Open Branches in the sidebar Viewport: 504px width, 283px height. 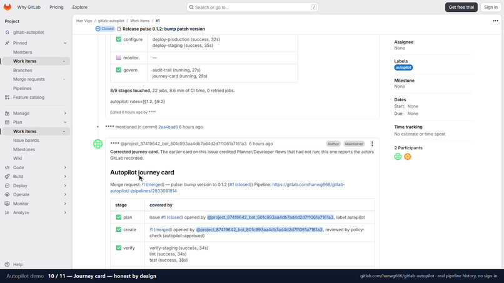coord(23,70)
